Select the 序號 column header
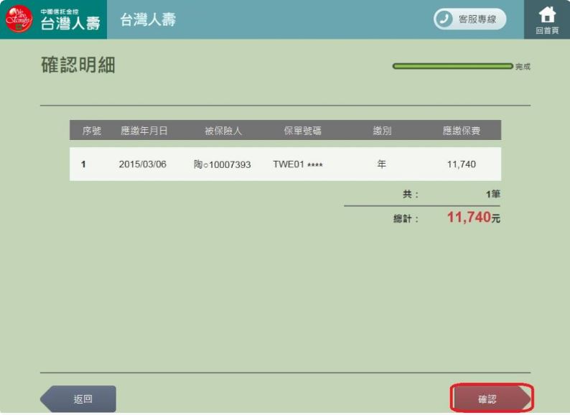This screenshot has width=570, height=415. (92, 131)
